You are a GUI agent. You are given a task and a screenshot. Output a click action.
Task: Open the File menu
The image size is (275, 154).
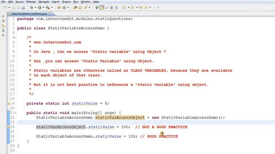click(x=3, y=2)
